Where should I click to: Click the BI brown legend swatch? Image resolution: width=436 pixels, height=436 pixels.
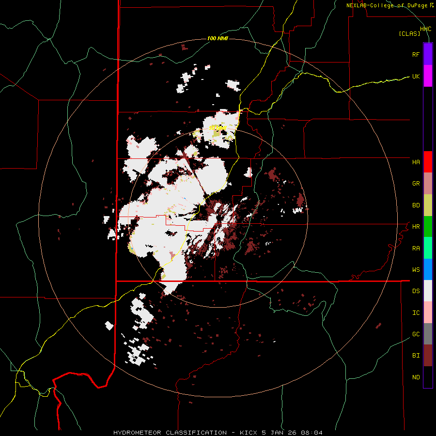click(x=428, y=356)
